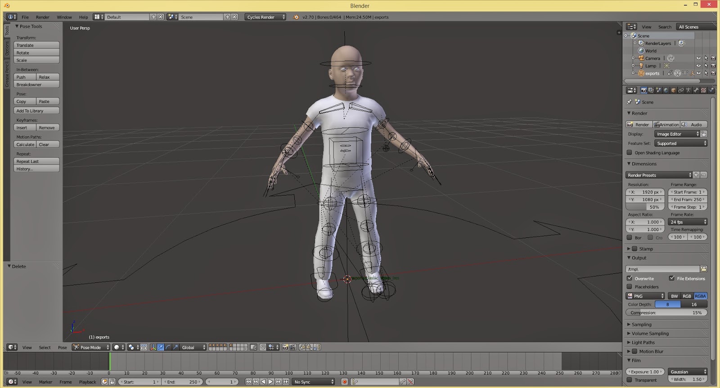The height and width of the screenshot is (388, 720).
Task: Open the output folder browser icon
Action: [x=703, y=269]
